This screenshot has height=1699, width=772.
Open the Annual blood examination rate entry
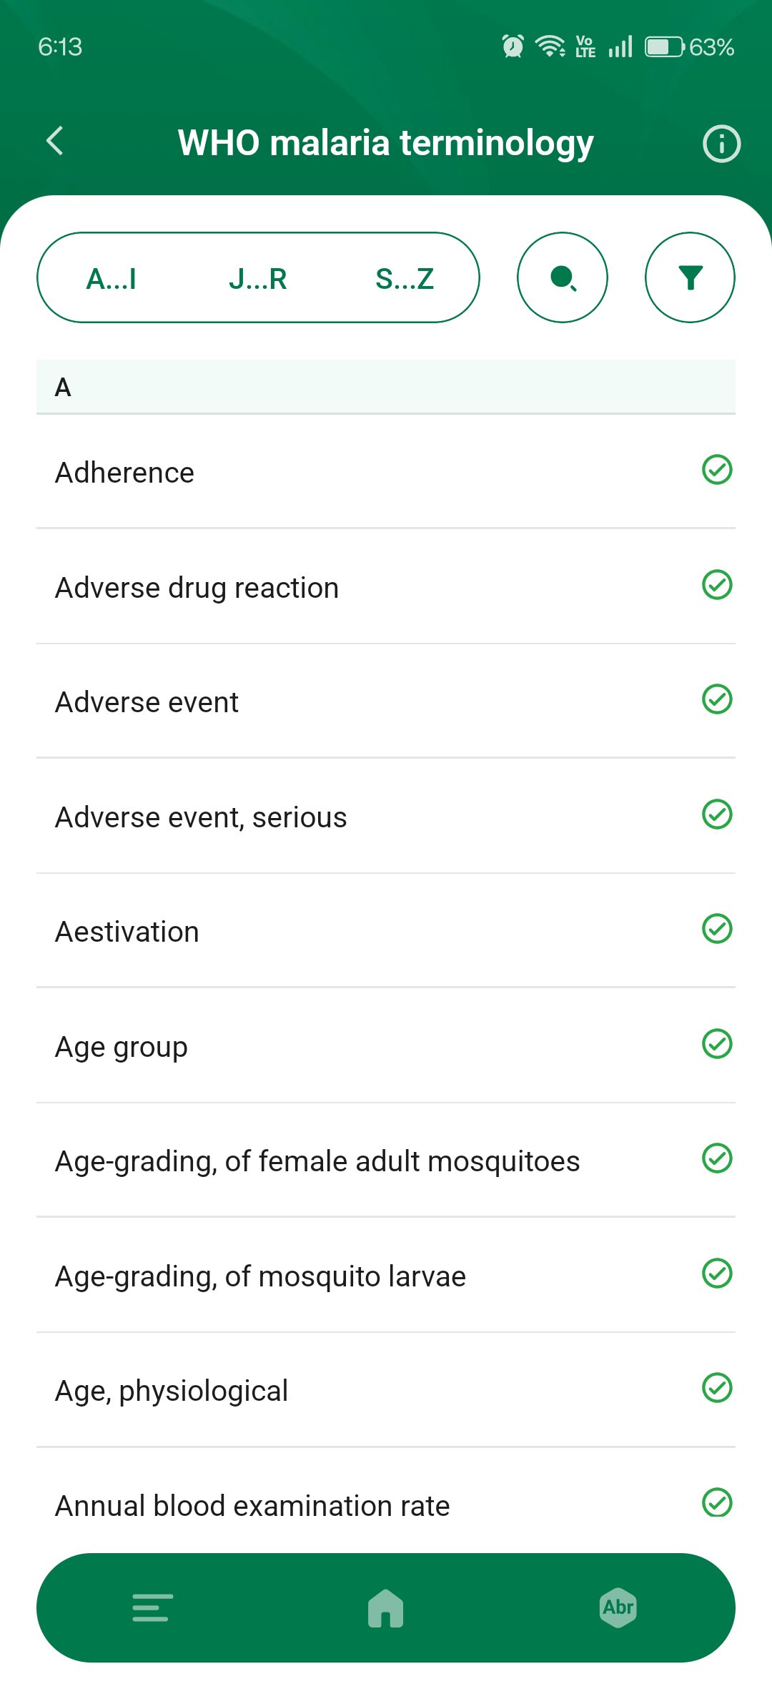pyautogui.click(x=252, y=1506)
